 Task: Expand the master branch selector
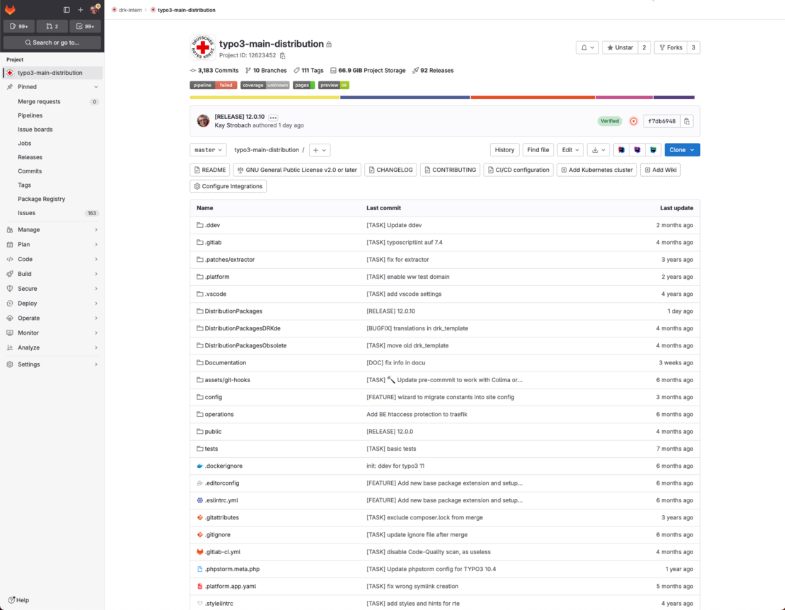pos(208,150)
